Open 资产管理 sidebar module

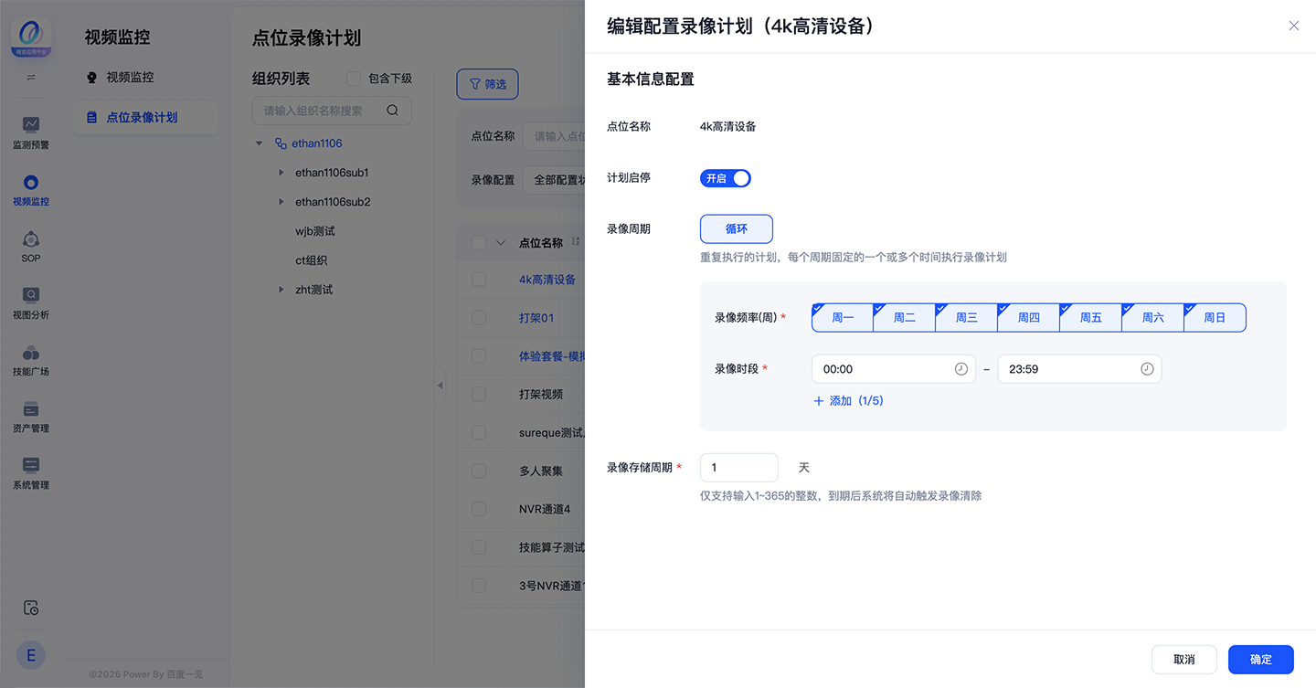31,416
